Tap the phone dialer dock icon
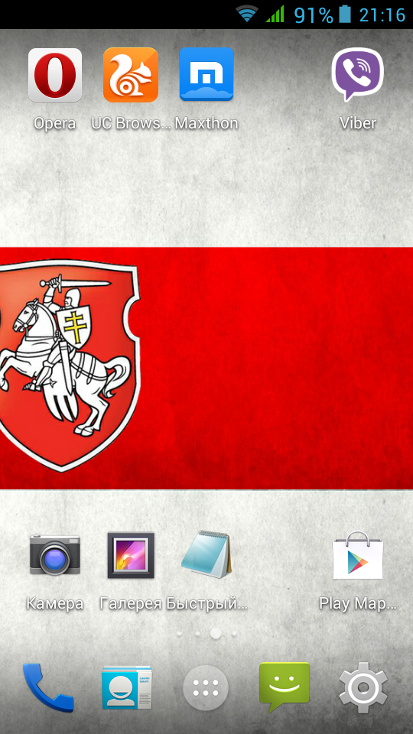Image resolution: width=413 pixels, height=734 pixels. 48,687
